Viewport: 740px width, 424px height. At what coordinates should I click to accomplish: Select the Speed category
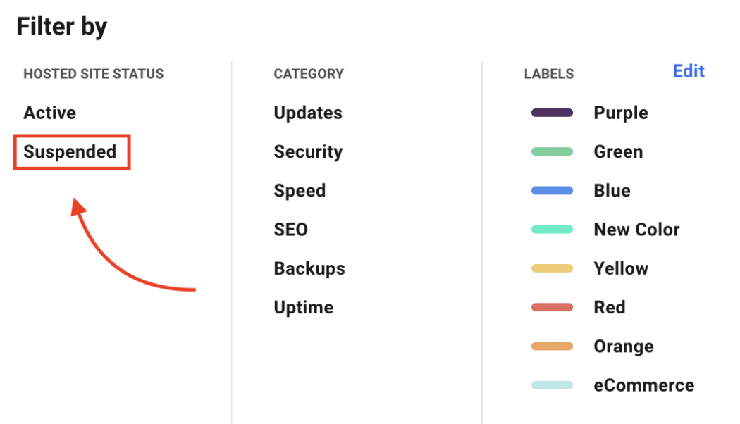[x=300, y=191]
